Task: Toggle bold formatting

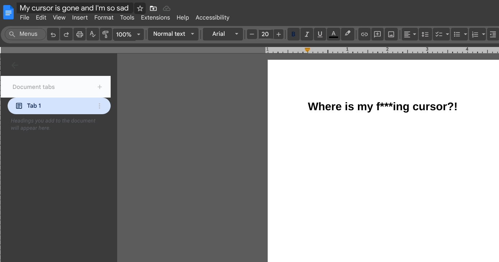Action: pyautogui.click(x=293, y=34)
